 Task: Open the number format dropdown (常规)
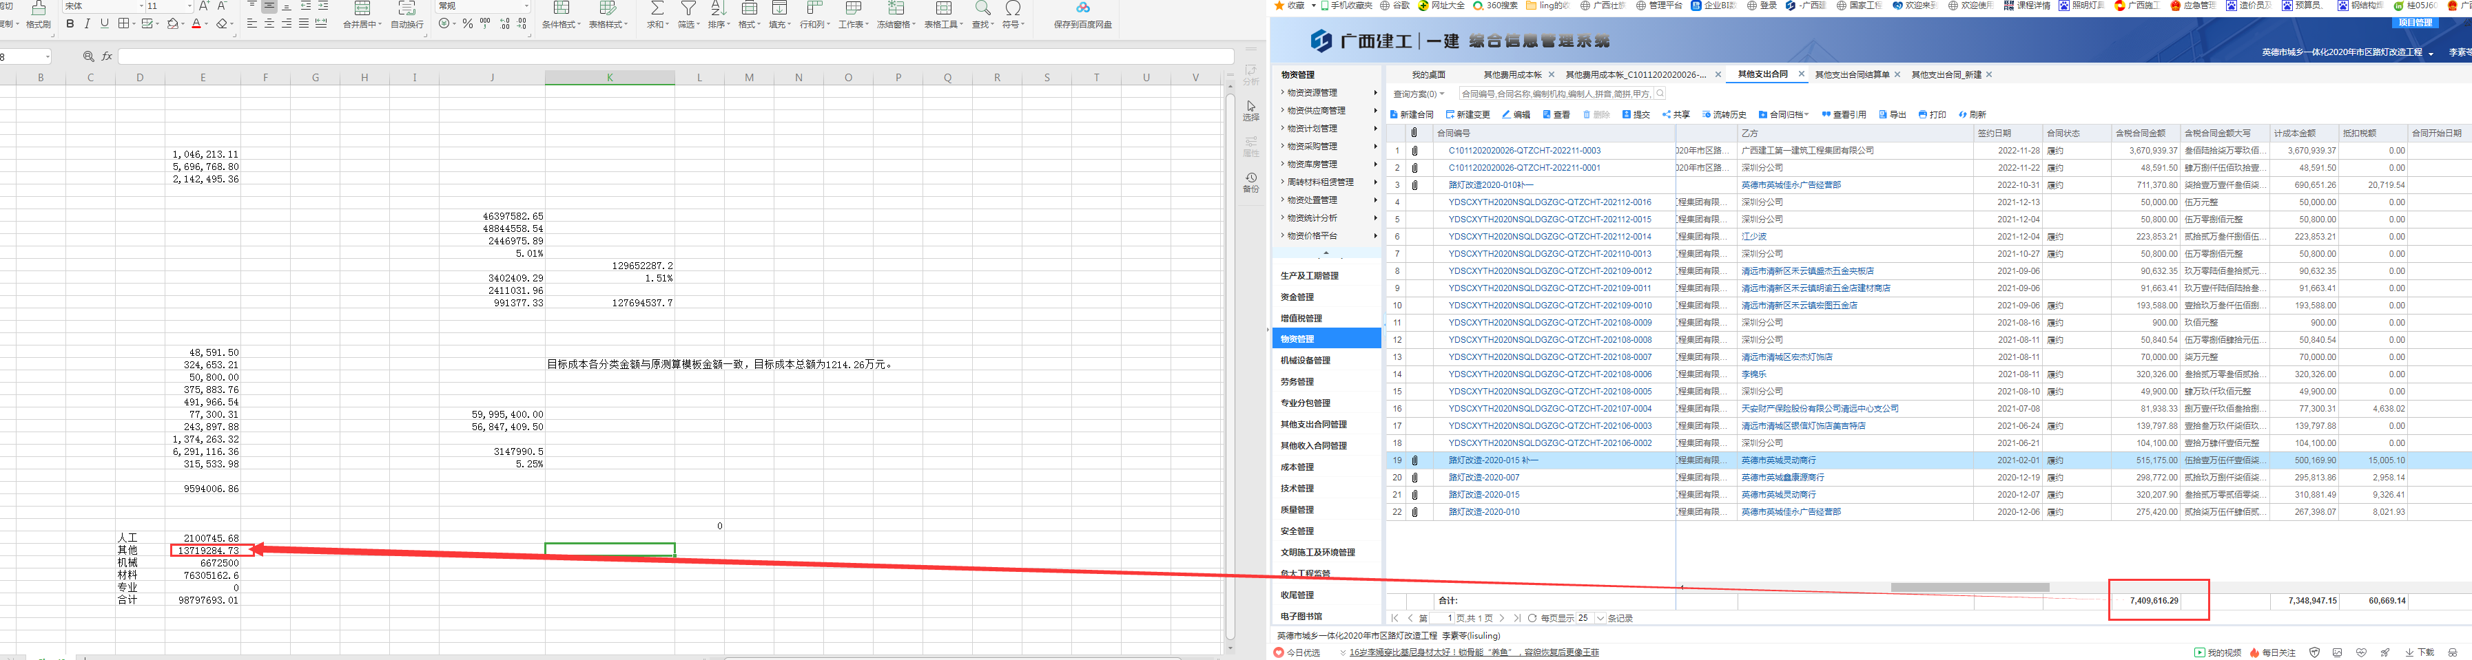click(x=526, y=6)
